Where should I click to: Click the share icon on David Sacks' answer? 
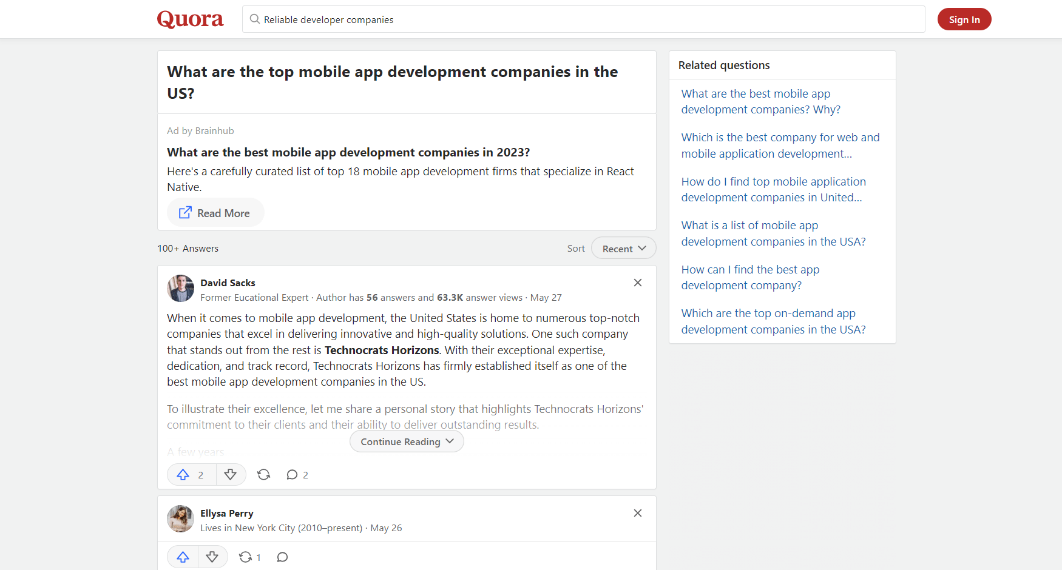coord(263,475)
